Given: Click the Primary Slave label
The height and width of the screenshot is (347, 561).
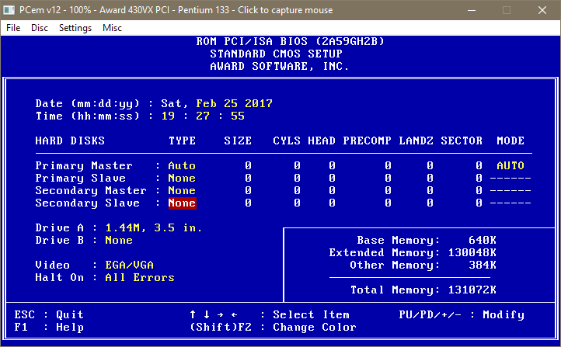Looking at the screenshot, I should [81, 178].
